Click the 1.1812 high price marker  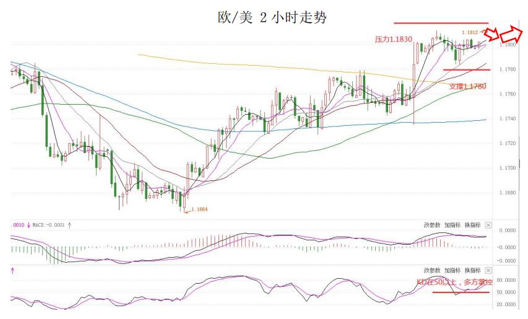[x=470, y=32]
